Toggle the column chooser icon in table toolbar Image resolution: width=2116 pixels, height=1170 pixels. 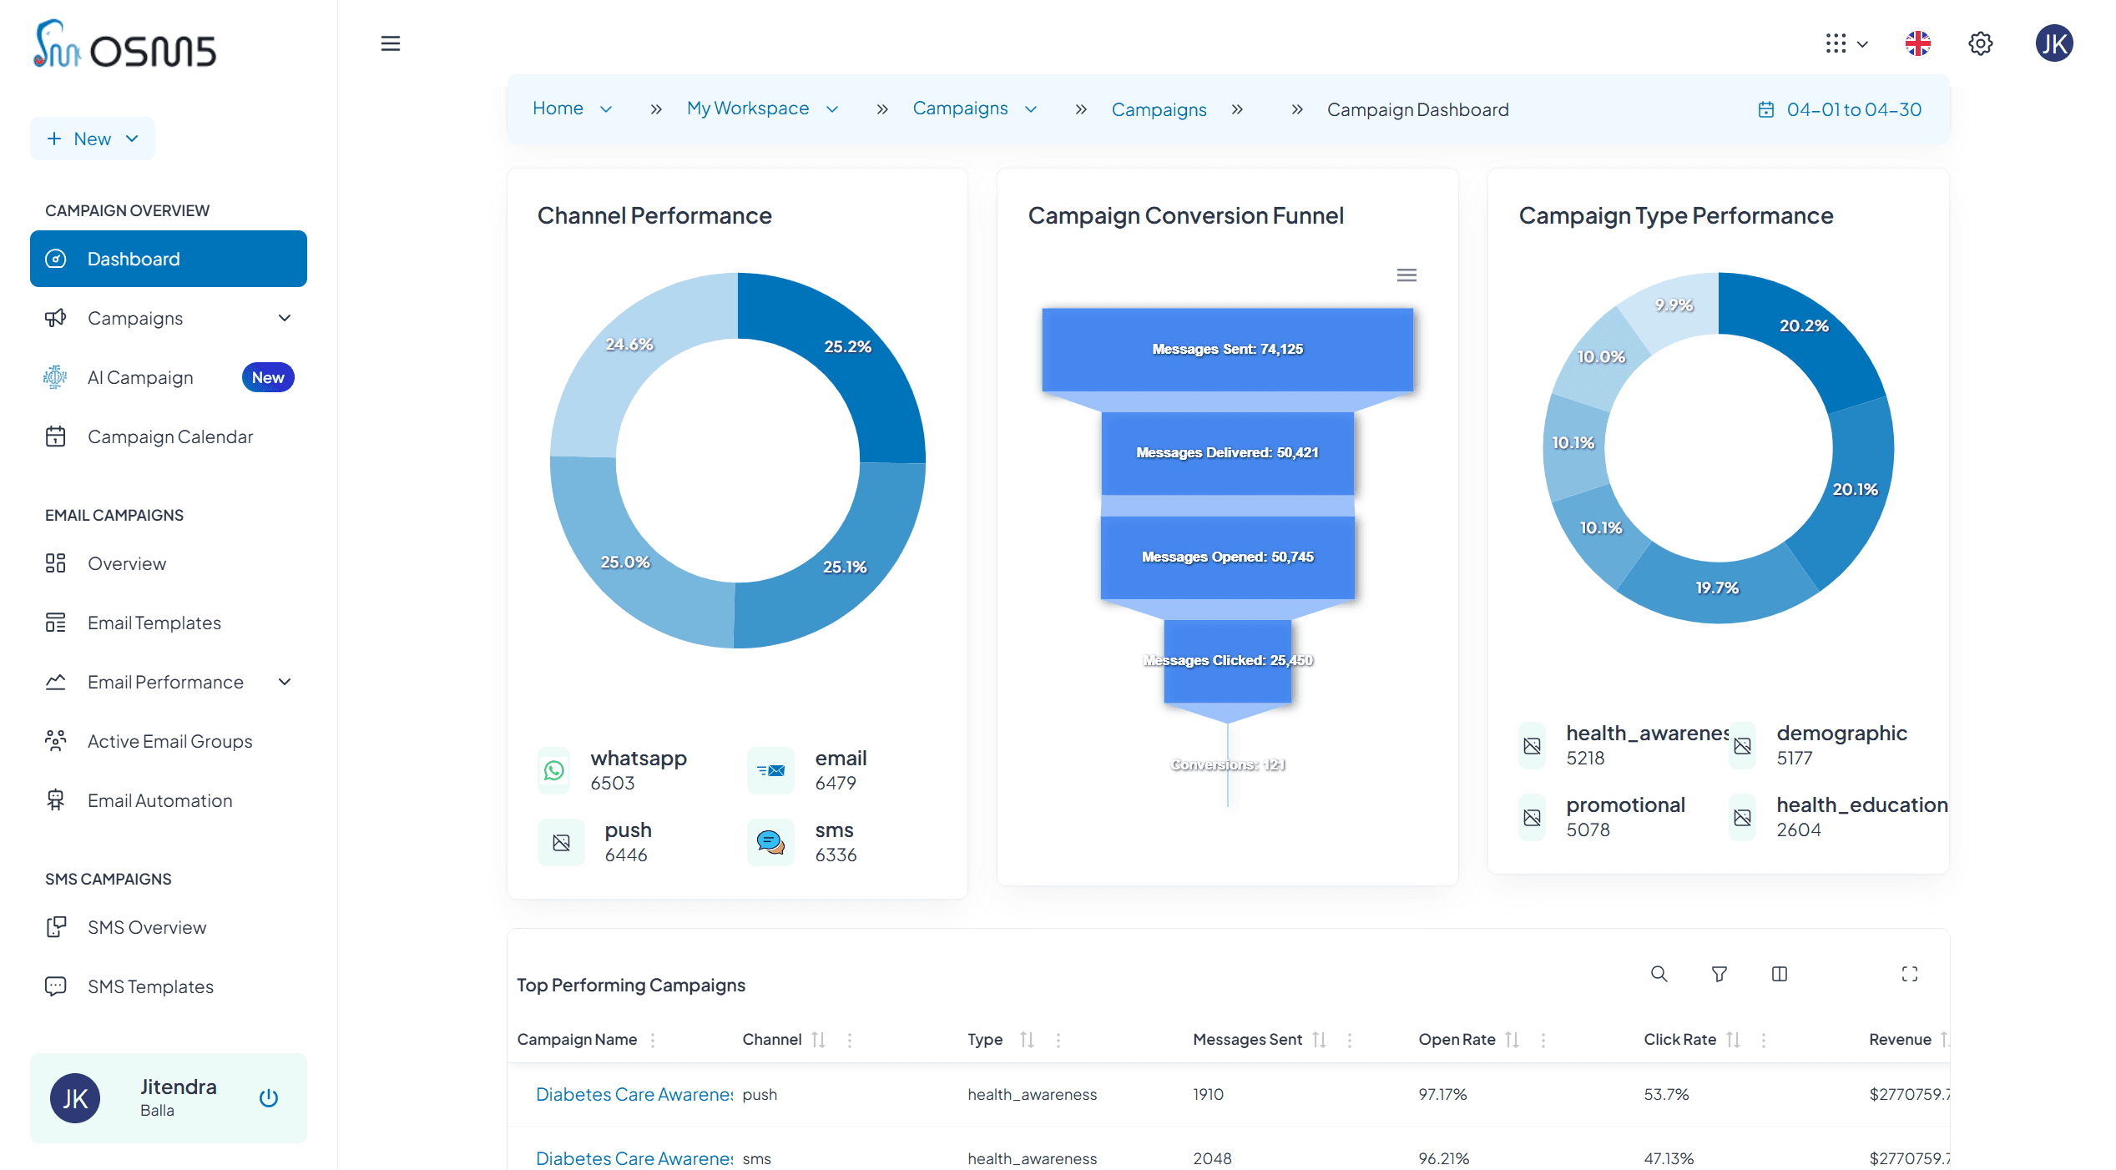pyautogui.click(x=1779, y=974)
